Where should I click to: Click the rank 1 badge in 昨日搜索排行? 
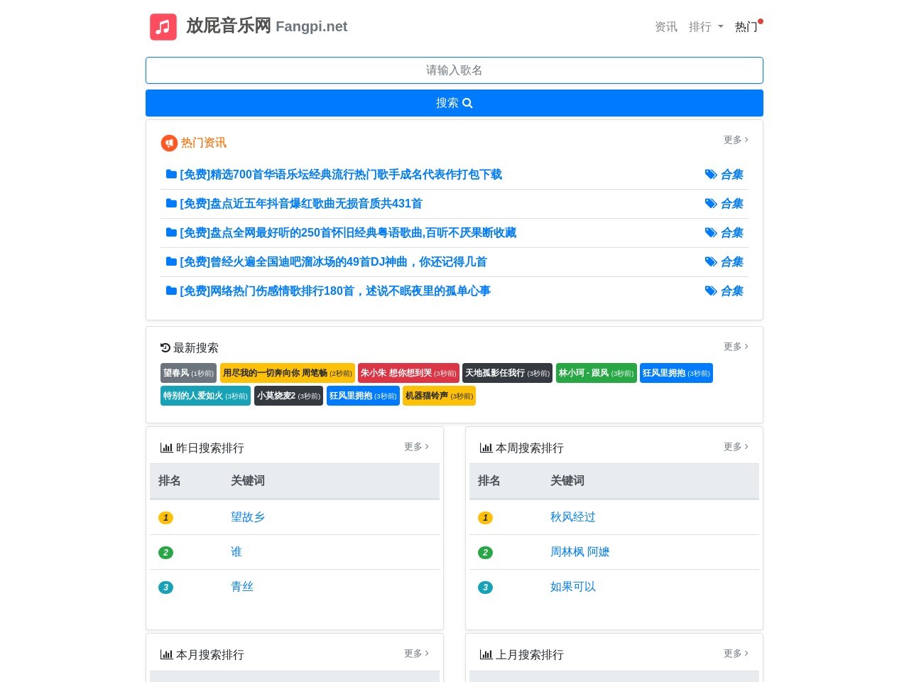pos(165,518)
